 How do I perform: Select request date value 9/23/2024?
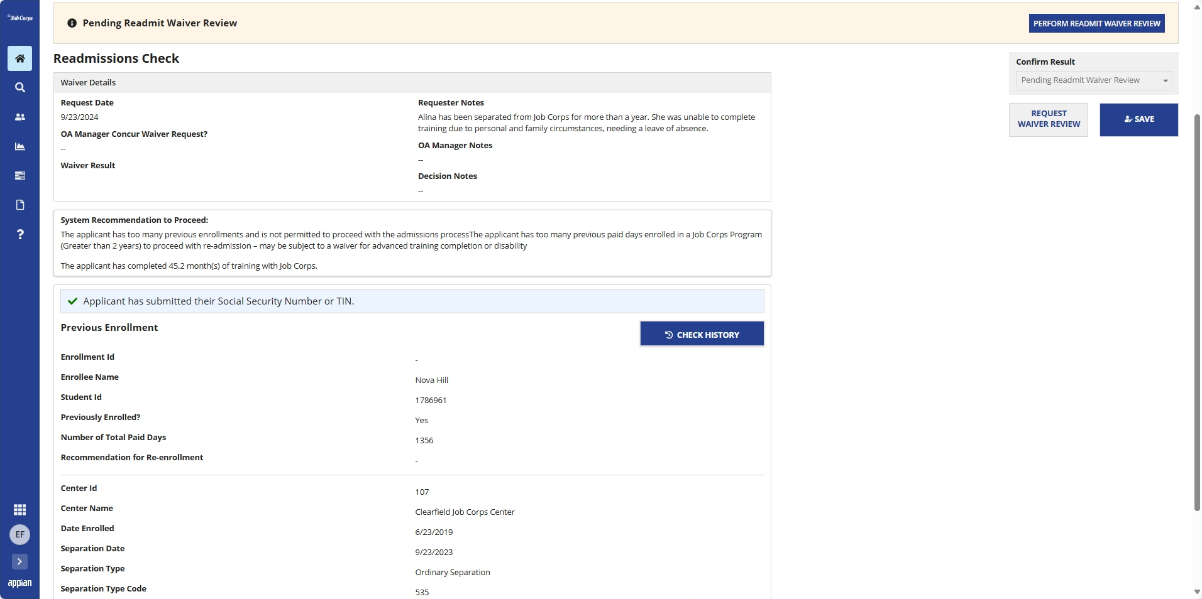click(79, 117)
